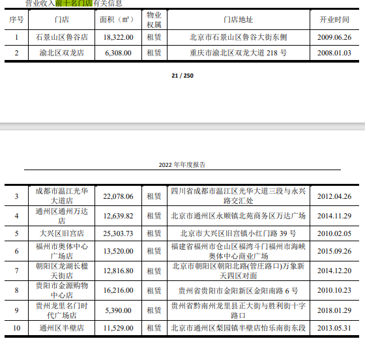Screen dimensions: 365x341
Task: Click the address 北京市大兴区旧宫镇小红门路 39 号
Action: [239, 233]
